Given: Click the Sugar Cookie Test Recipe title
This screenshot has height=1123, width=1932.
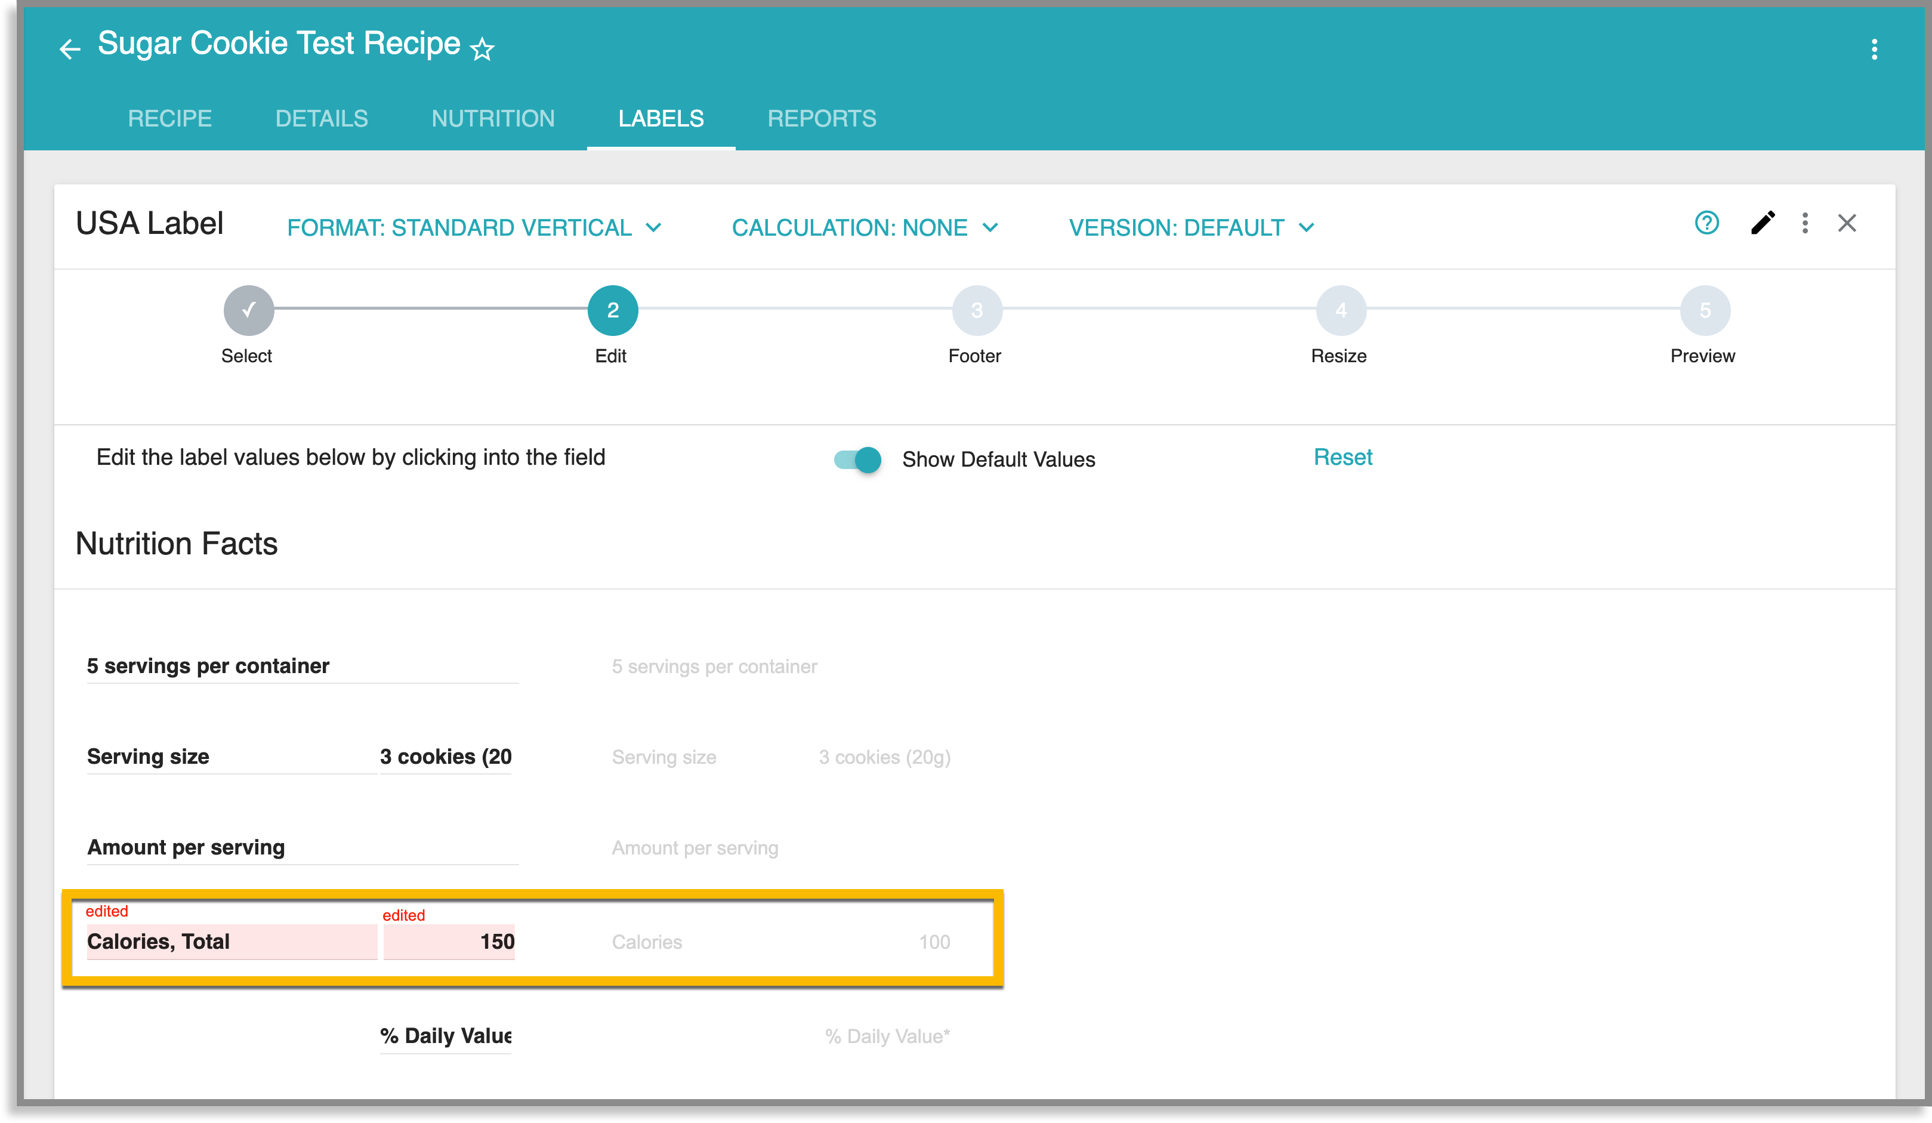Looking at the screenshot, I should pos(279,44).
